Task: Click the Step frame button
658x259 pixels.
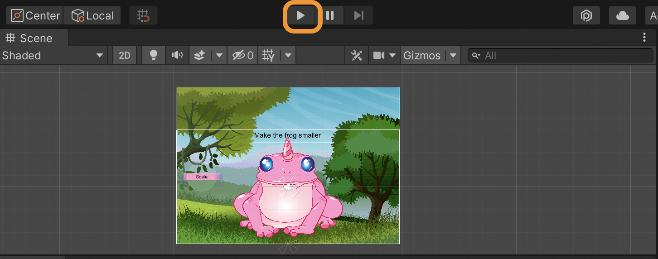Action: pyautogui.click(x=358, y=16)
